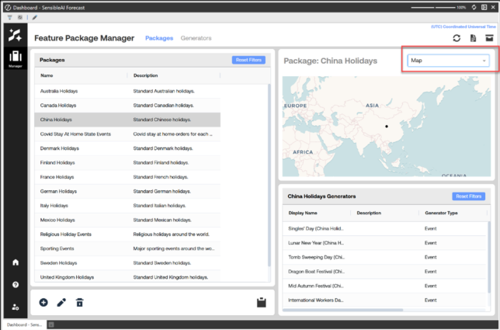Image resolution: width=500 pixels, height=330 pixels.
Task: Select the Finland Holidays package row
Action: coord(127,162)
